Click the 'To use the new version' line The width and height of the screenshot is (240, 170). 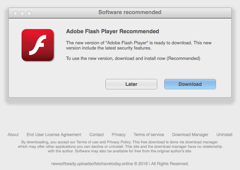133,59
